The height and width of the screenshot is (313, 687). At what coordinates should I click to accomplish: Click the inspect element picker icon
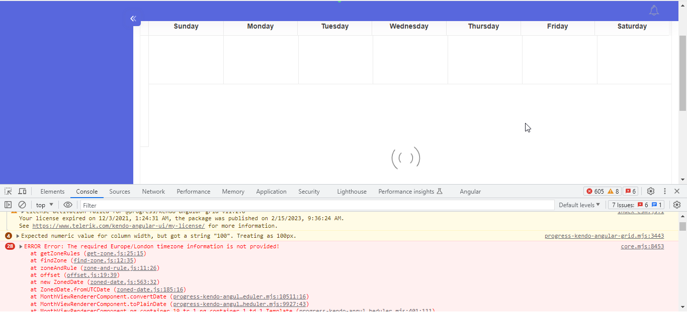8,192
